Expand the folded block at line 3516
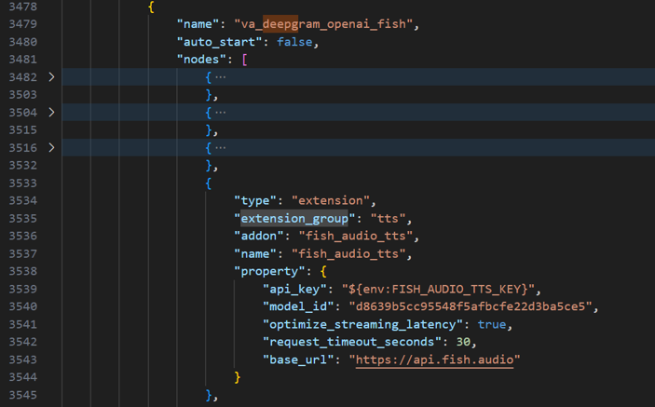 point(51,147)
